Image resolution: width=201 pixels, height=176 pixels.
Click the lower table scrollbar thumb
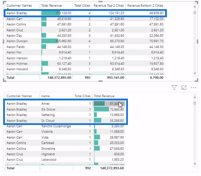click(x=195, y=103)
